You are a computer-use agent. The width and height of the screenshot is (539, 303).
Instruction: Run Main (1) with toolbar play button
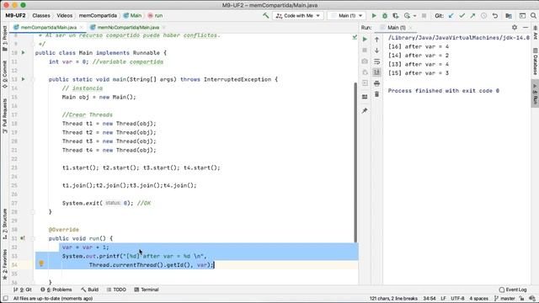[374, 15]
